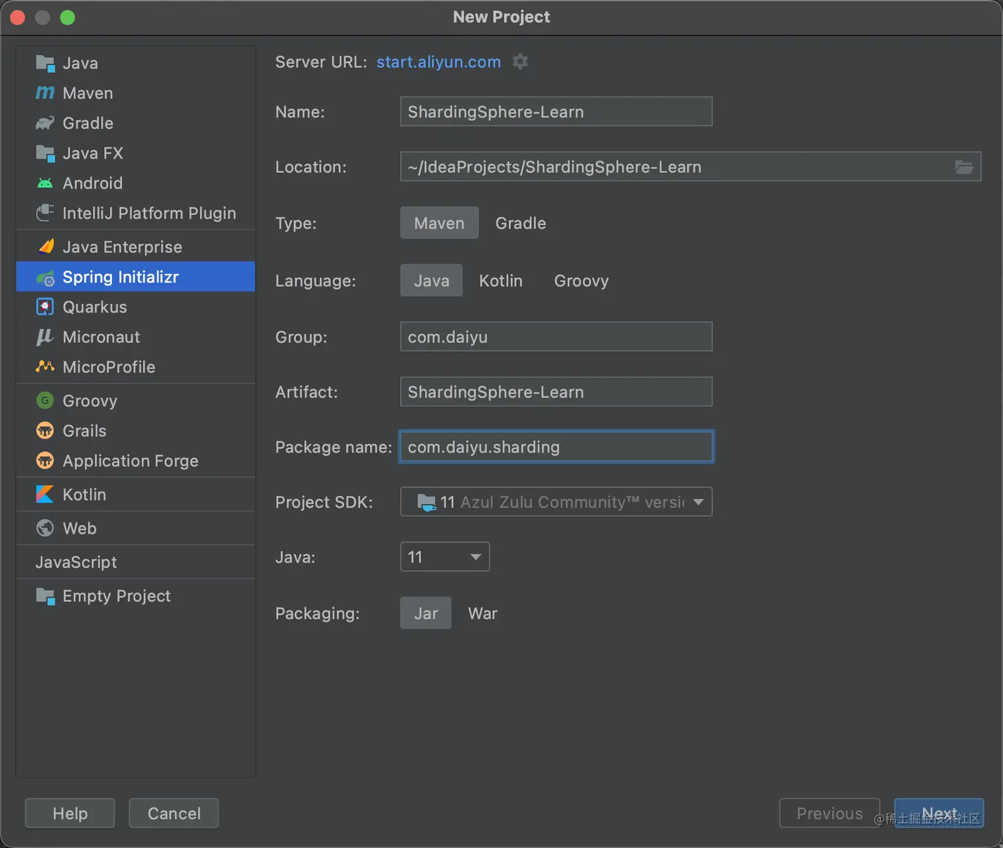The width and height of the screenshot is (1003, 848).
Task: Click the 'Project SDK:' label
Action: 324,502
